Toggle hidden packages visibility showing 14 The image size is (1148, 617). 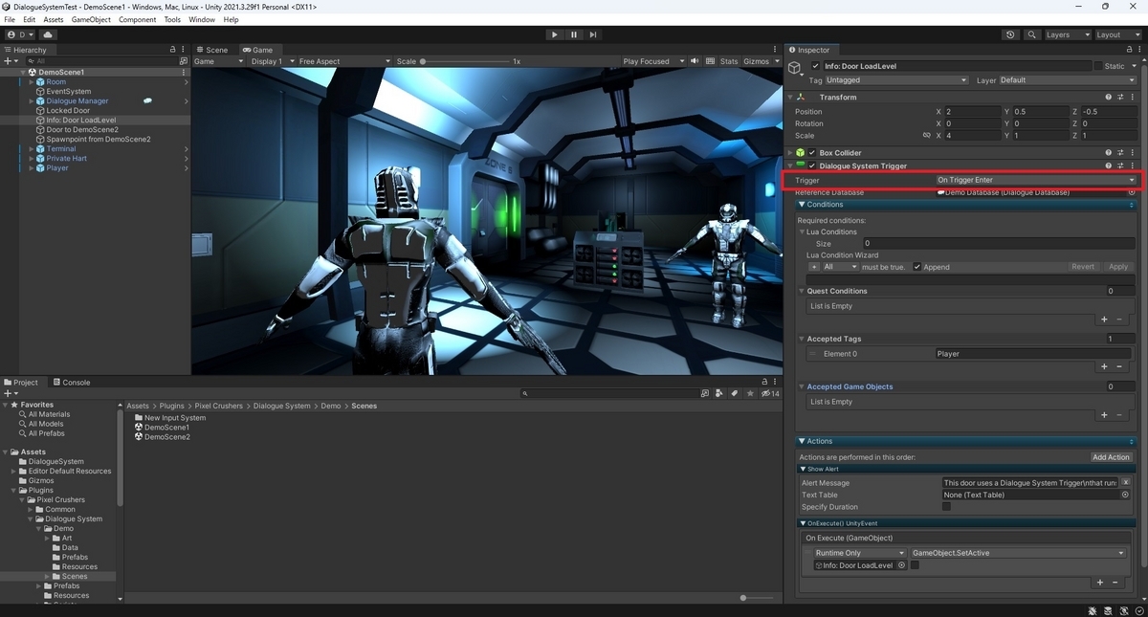point(770,393)
